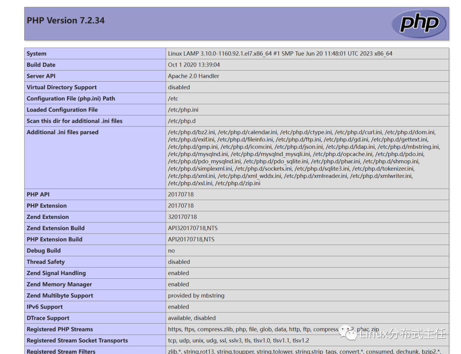Screen dimensions: 461x354
Task: Select the Linux LAMP kernel string value
Action: [280, 53]
